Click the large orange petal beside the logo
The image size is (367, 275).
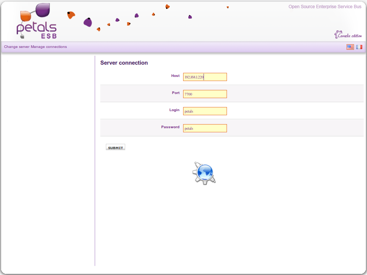pos(71,15)
